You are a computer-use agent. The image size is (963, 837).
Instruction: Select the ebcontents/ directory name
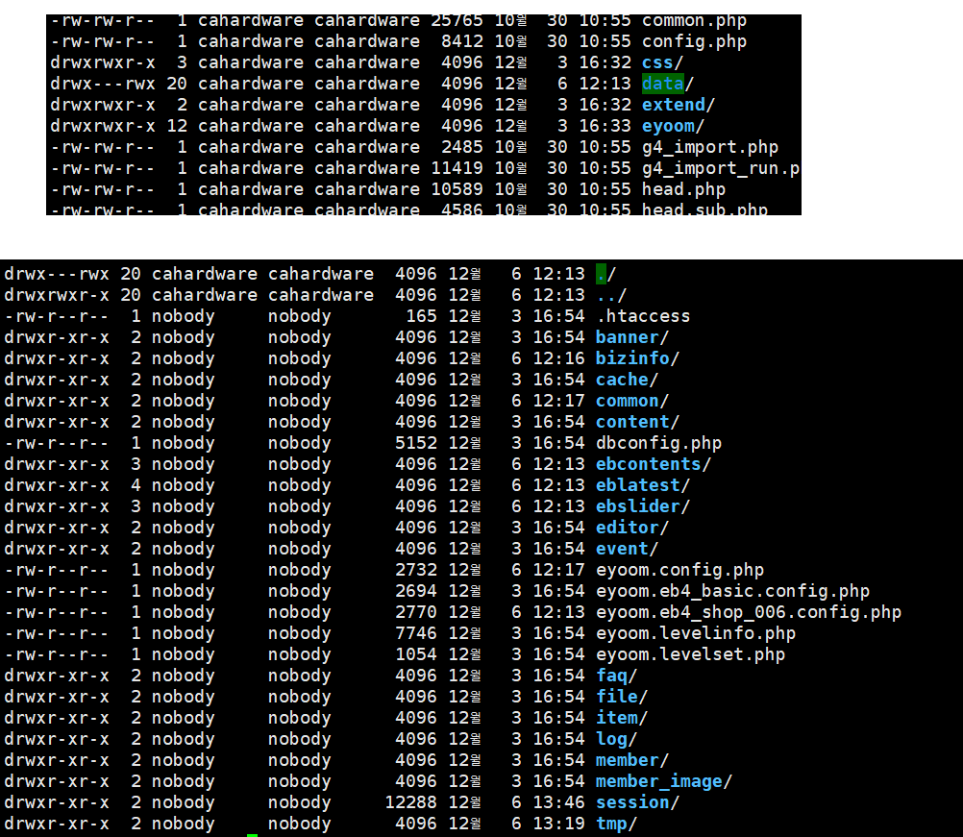(654, 464)
